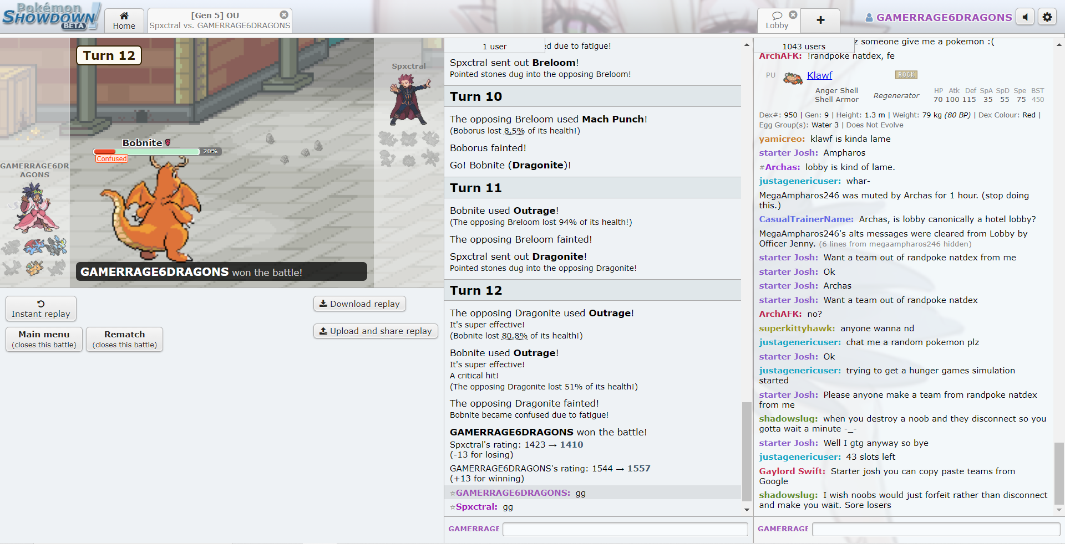Click Archas username in Lobby chat
The image size is (1065, 544).
[x=783, y=167]
